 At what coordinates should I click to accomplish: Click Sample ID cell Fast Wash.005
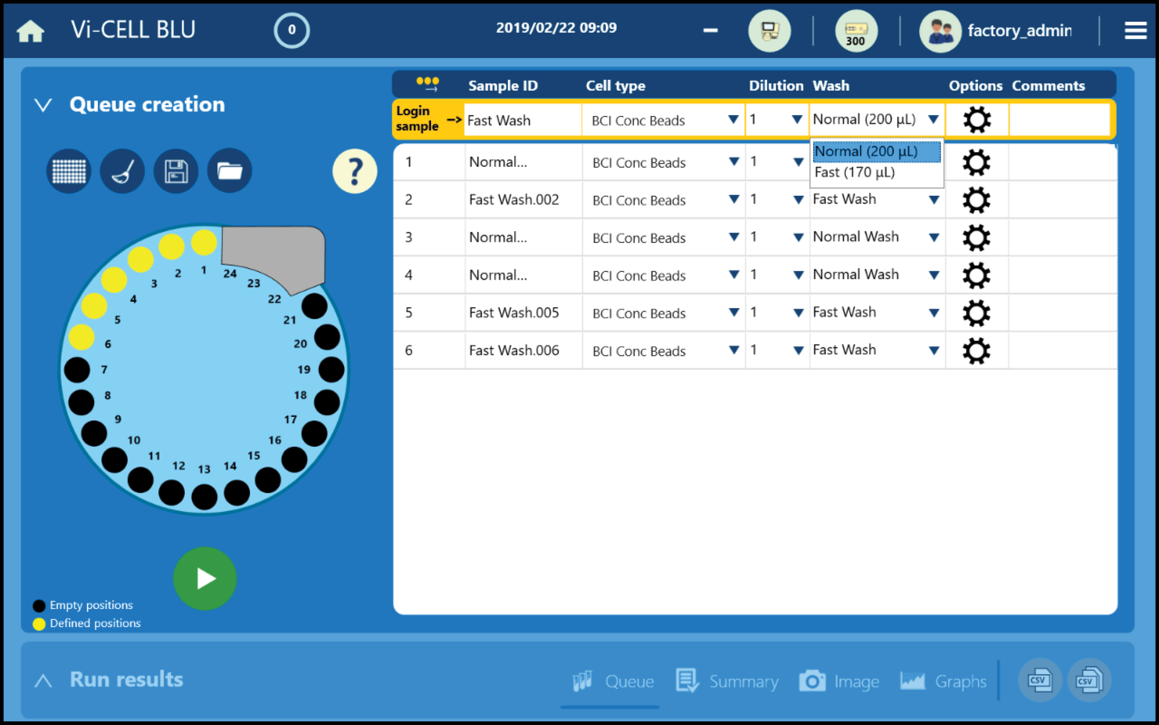[x=524, y=313]
